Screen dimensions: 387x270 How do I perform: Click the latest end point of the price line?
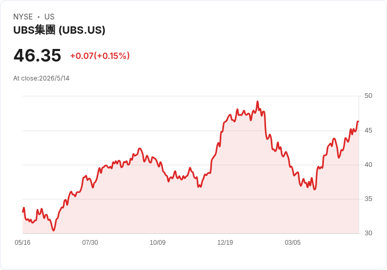pos(358,121)
